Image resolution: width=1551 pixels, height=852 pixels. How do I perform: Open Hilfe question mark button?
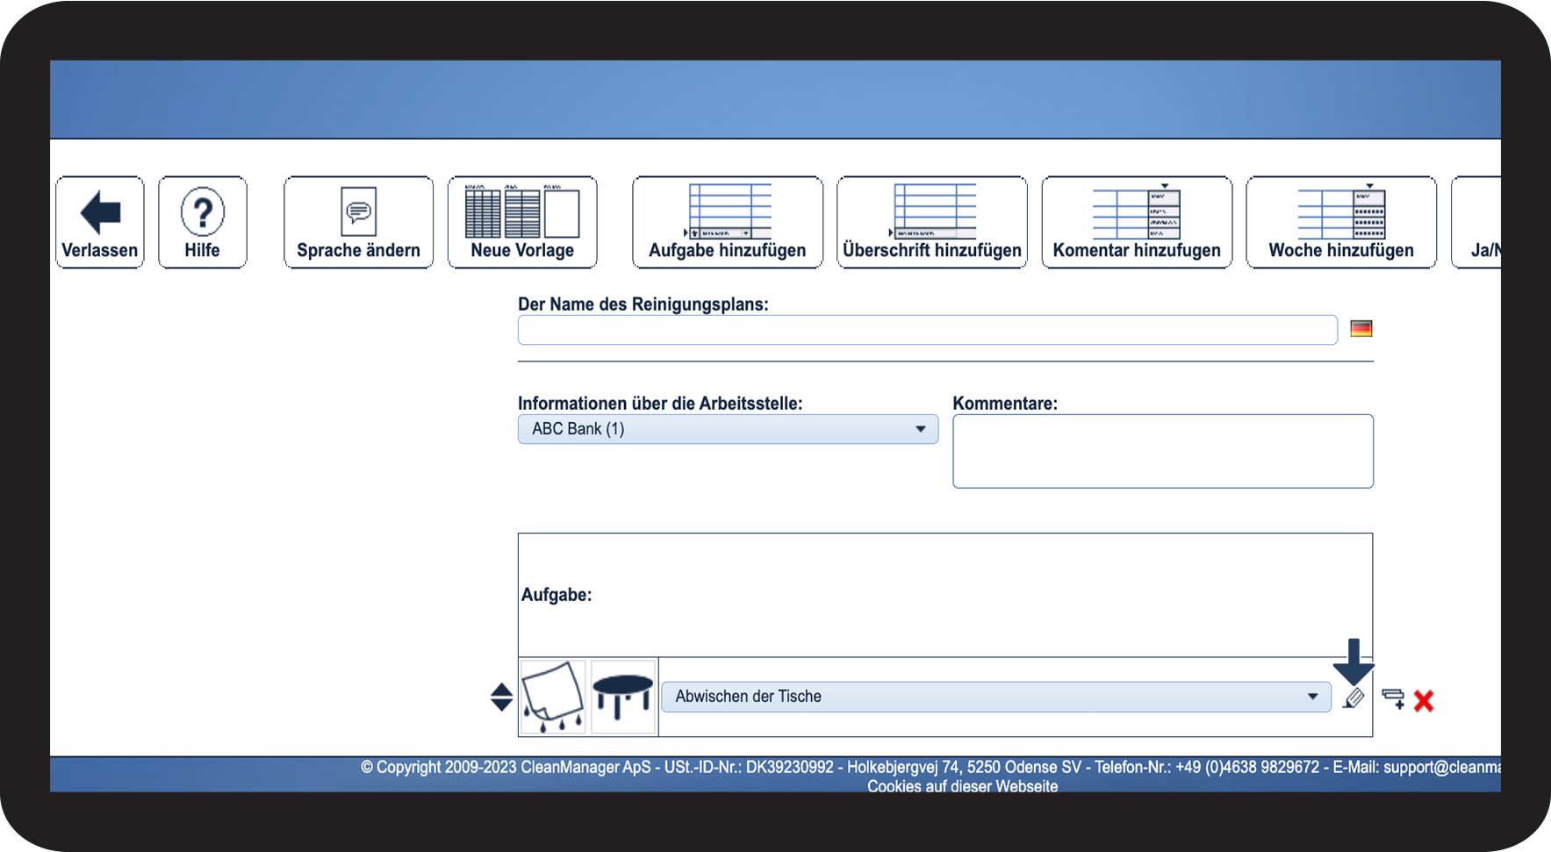[203, 222]
